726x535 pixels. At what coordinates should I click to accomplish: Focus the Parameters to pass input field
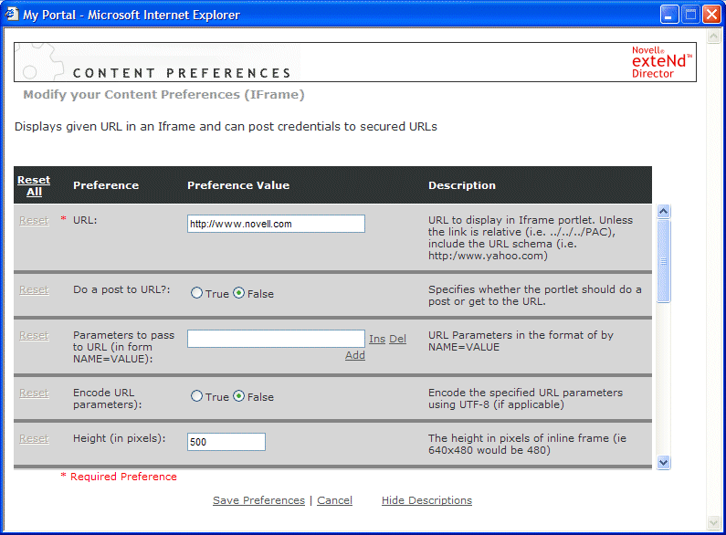[x=276, y=339]
